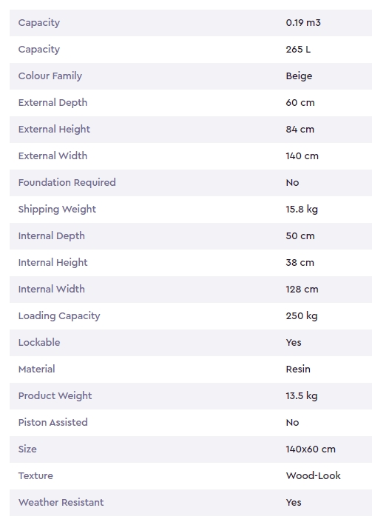Click the Product Weight label

coord(55,396)
